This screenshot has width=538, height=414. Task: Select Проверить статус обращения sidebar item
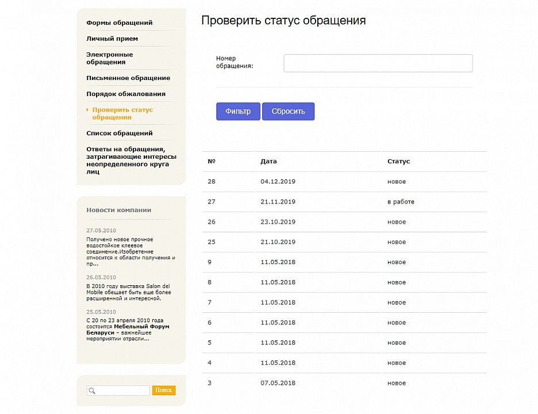[x=122, y=114]
